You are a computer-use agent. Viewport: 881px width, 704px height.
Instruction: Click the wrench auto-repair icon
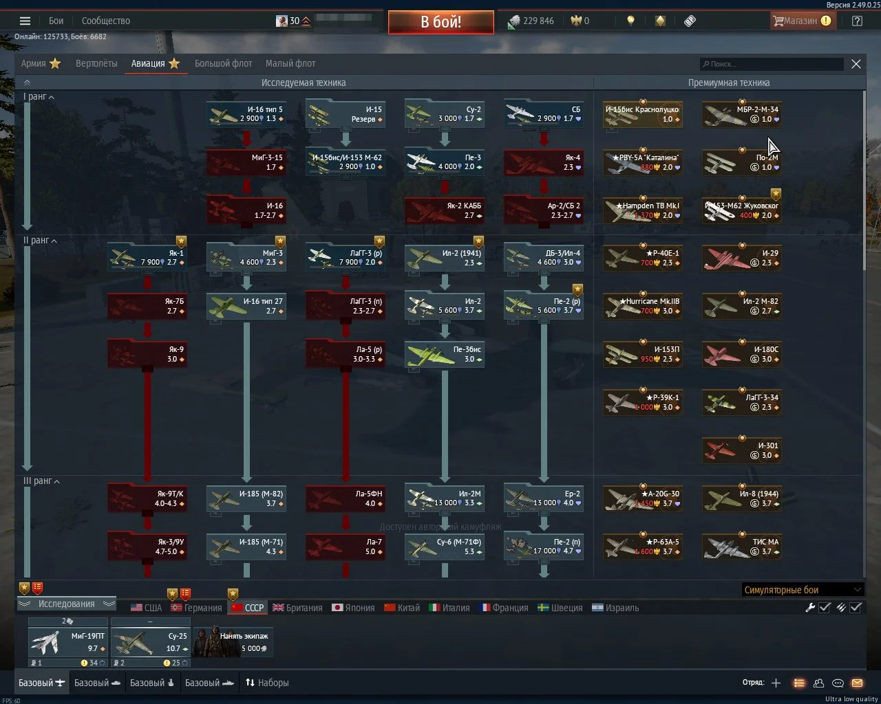[810, 608]
